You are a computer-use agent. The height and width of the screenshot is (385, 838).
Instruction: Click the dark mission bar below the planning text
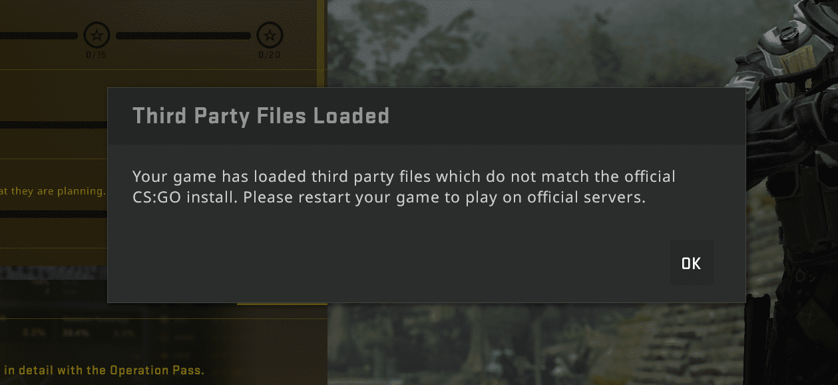tap(53, 214)
